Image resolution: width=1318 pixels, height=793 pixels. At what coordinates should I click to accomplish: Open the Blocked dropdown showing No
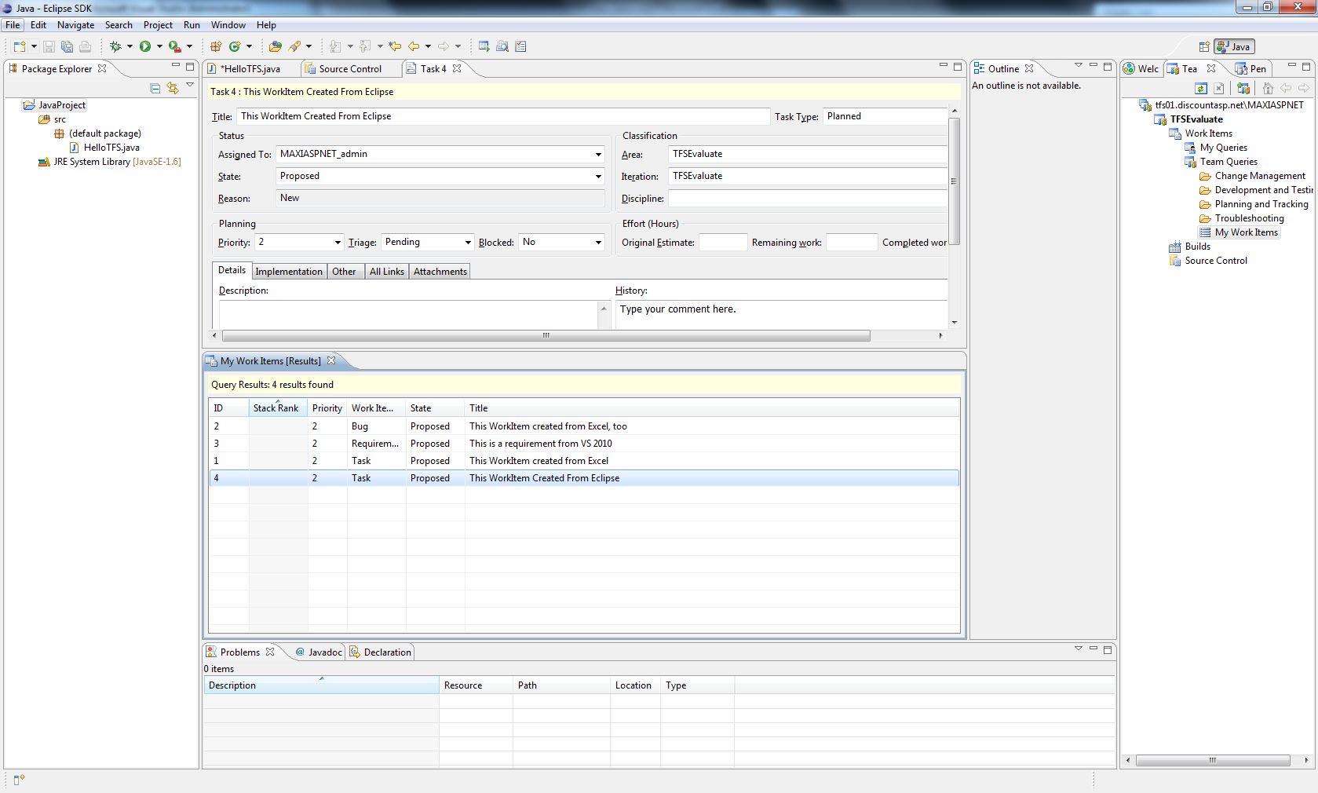click(598, 243)
